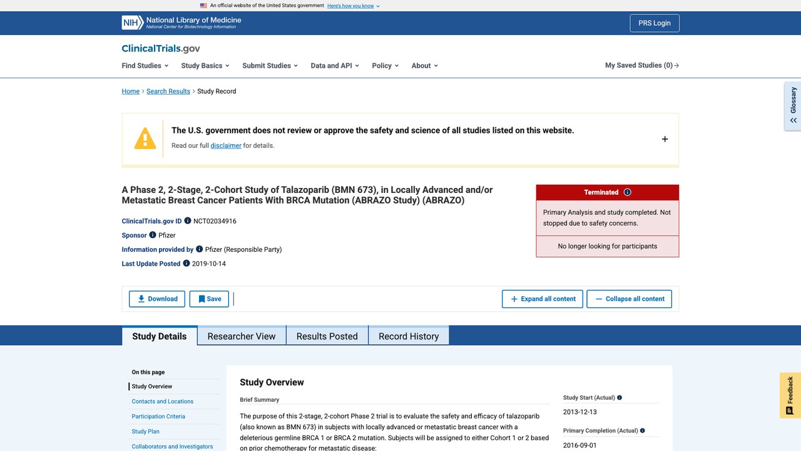Viewport: 801px width, 451px height.
Task: Expand "Here's how you know" banner
Action: [x=354, y=6]
